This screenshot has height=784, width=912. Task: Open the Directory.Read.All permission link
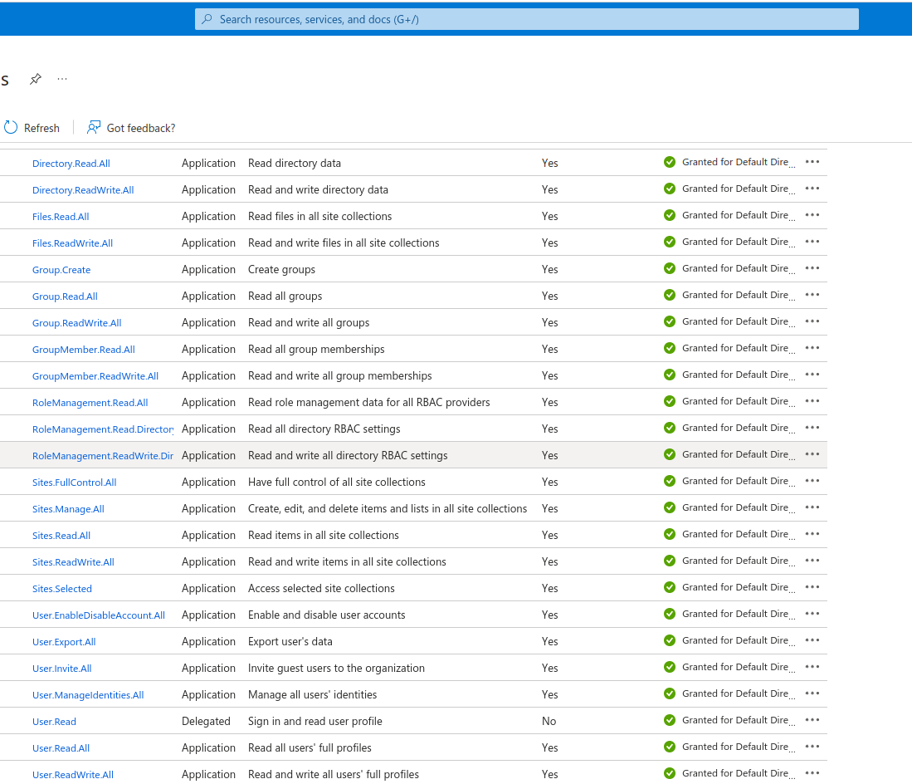(71, 164)
